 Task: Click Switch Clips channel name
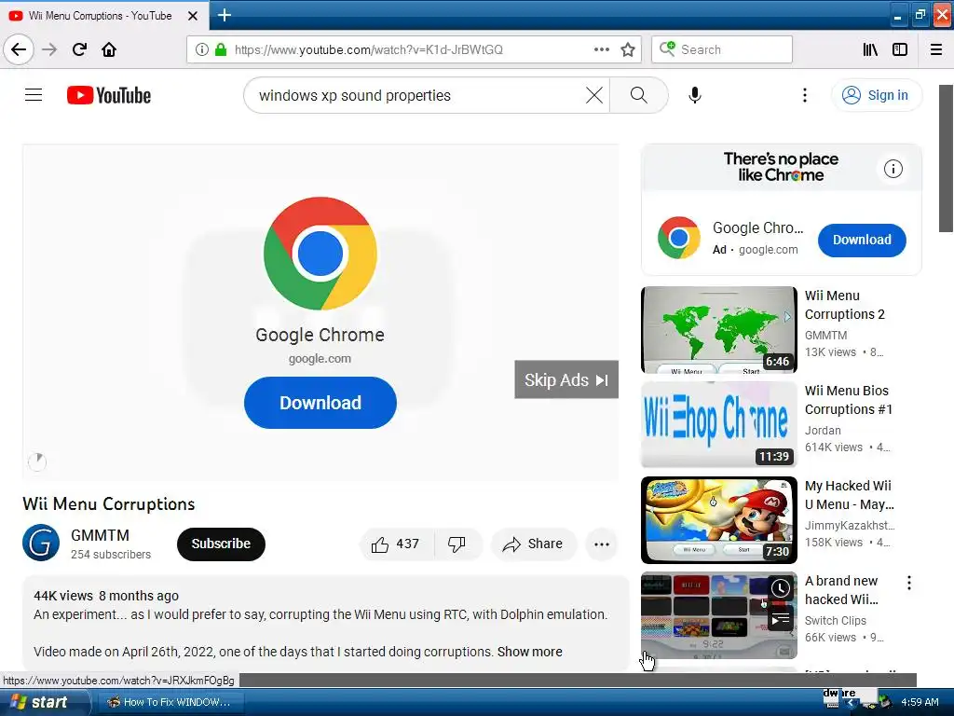[x=836, y=620]
